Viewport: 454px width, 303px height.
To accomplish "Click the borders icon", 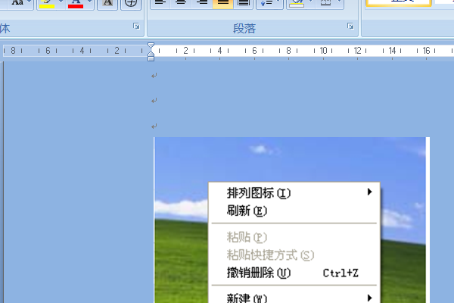I will click(325, 3).
